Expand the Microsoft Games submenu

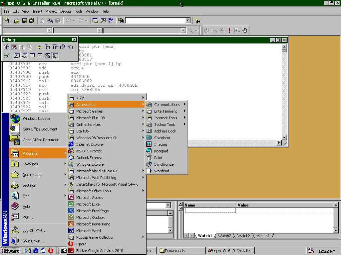tap(107, 111)
